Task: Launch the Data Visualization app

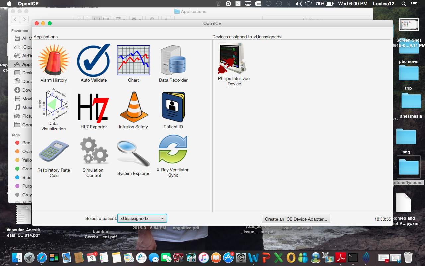Action: point(53,110)
